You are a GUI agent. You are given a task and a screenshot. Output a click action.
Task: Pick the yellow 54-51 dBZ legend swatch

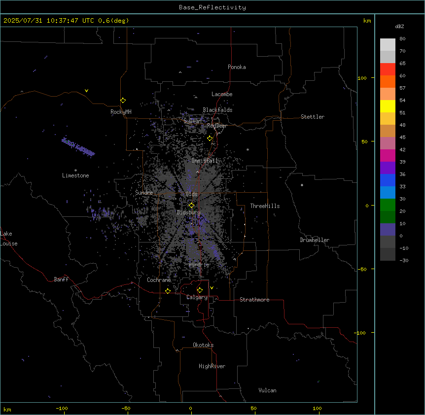pos(388,106)
